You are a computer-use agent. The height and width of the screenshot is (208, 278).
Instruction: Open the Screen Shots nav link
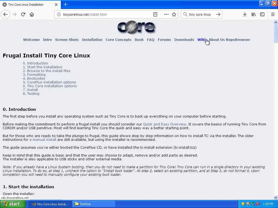pyautogui.click(x=67, y=40)
